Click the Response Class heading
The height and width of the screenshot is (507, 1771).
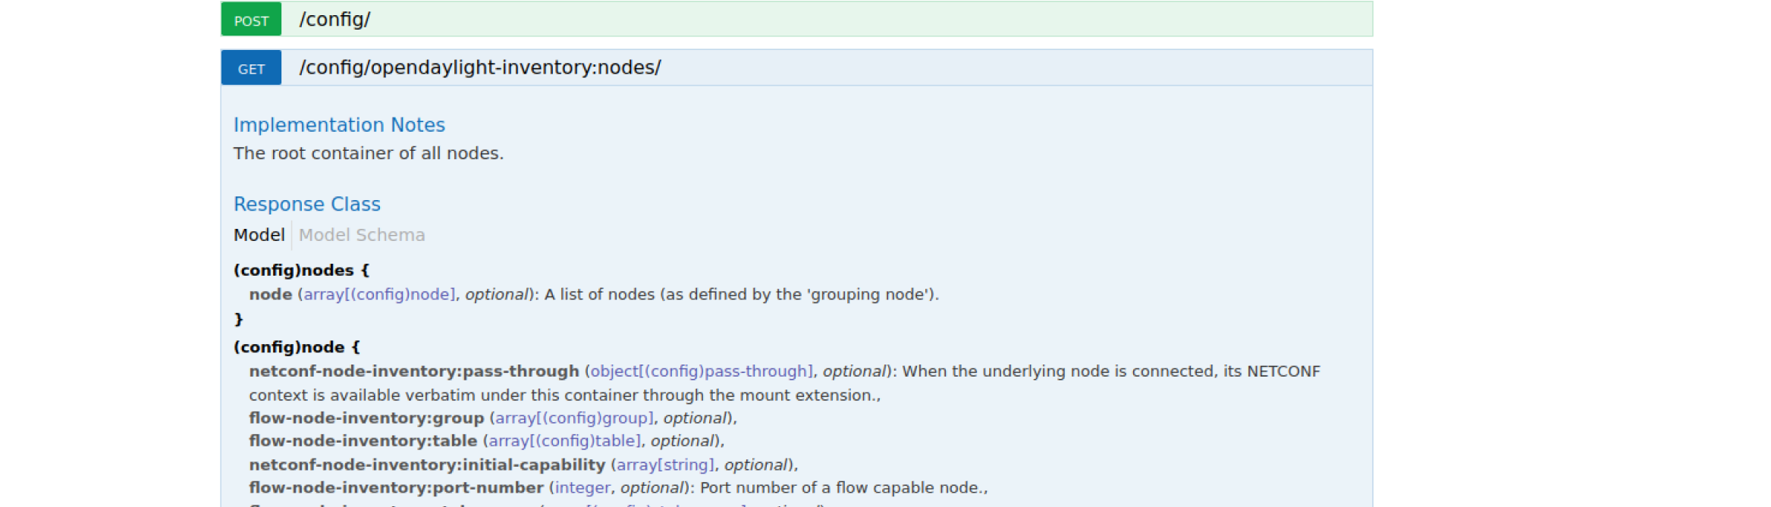point(306,205)
